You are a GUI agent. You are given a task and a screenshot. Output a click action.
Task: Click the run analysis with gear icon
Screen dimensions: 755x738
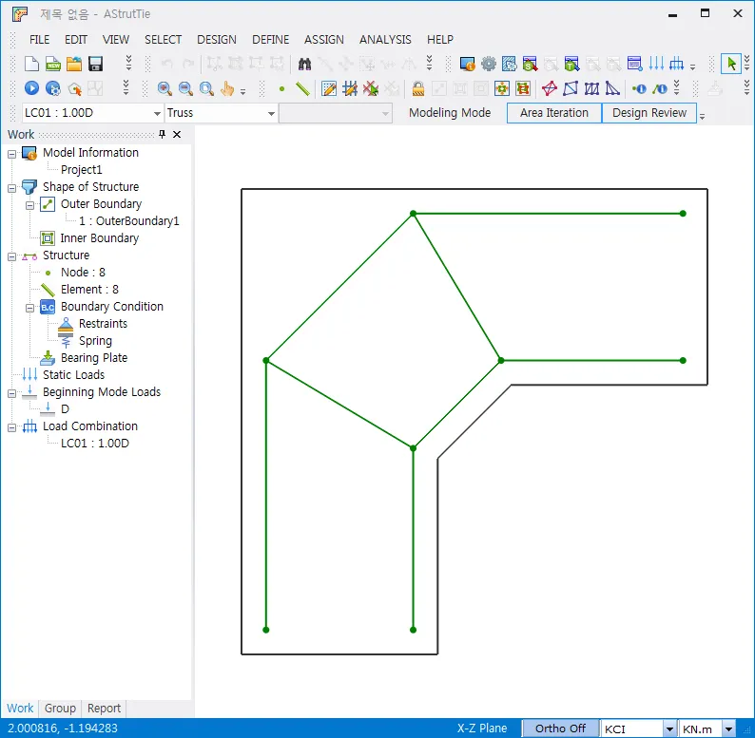(53, 88)
